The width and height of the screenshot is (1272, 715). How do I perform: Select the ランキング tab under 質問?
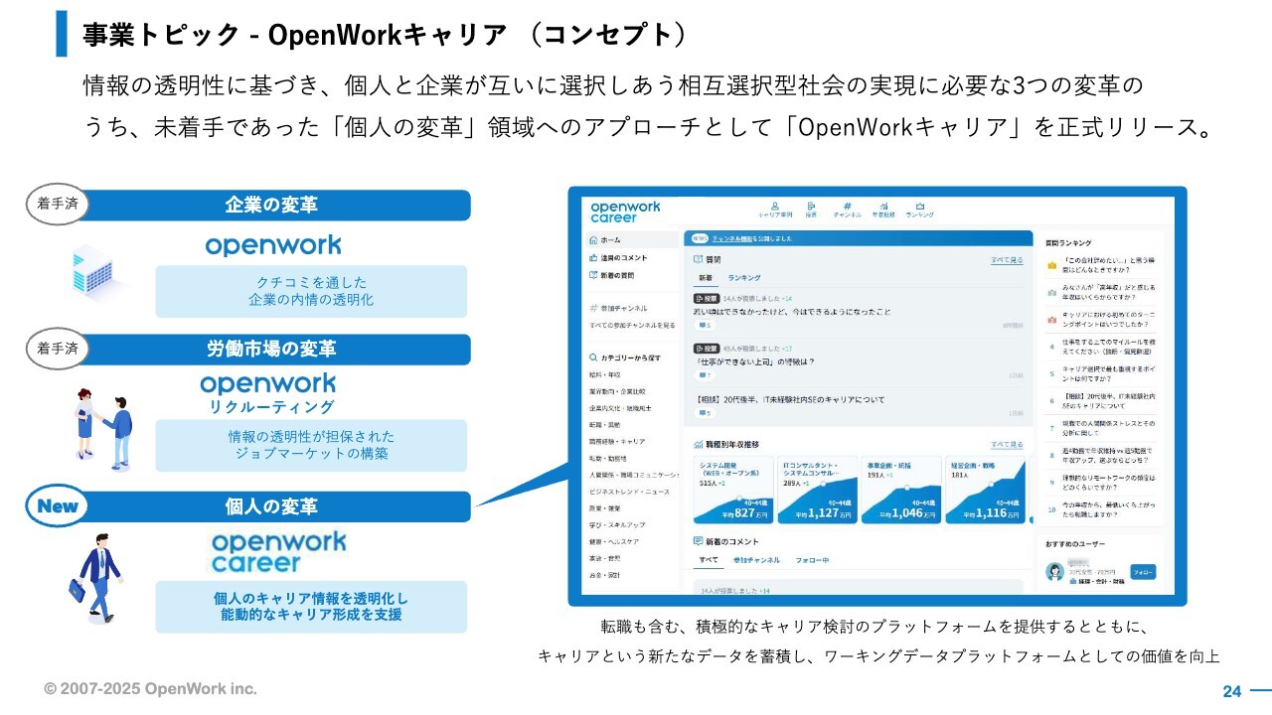click(x=744, y=278)
